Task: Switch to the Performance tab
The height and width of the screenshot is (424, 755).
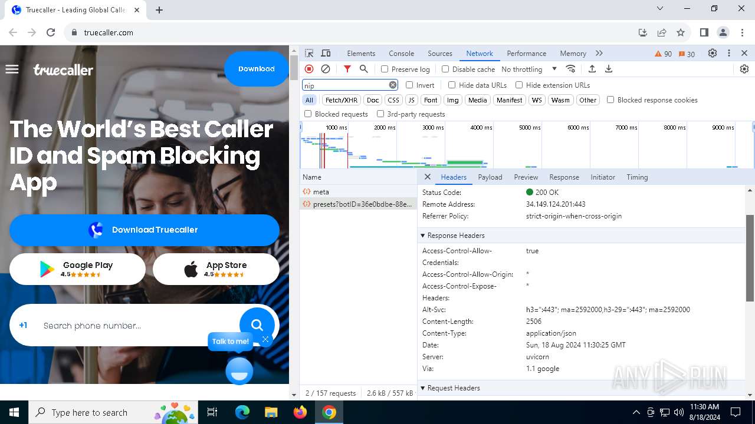Action: click(527, 53)
